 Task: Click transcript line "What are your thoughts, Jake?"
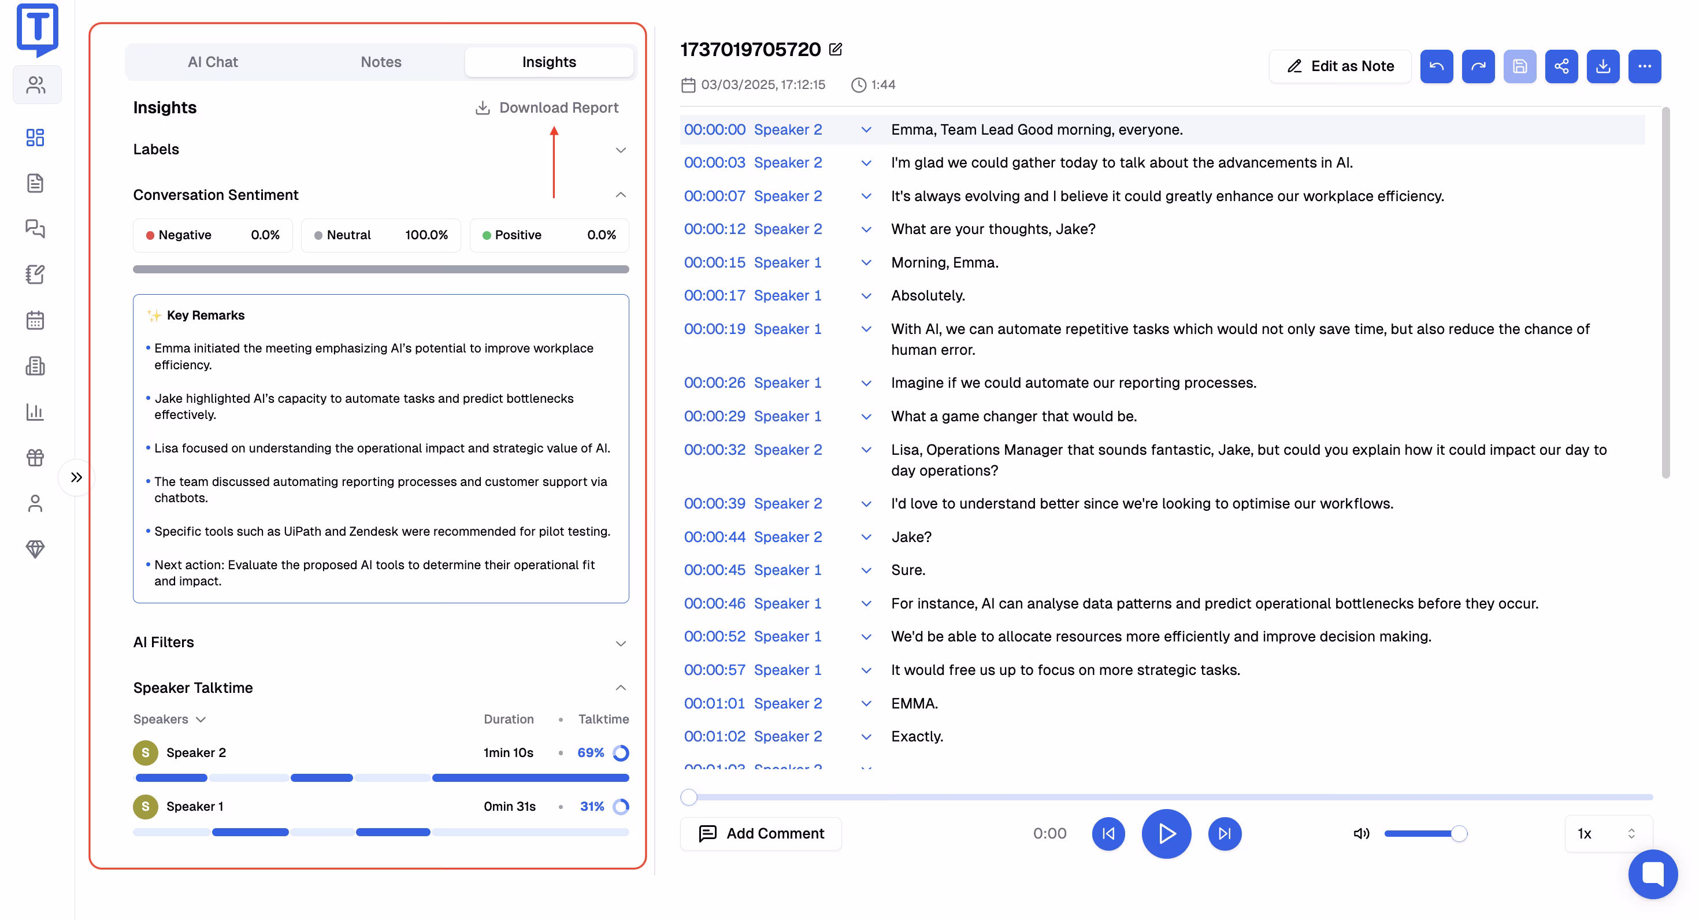click(993, 229)
